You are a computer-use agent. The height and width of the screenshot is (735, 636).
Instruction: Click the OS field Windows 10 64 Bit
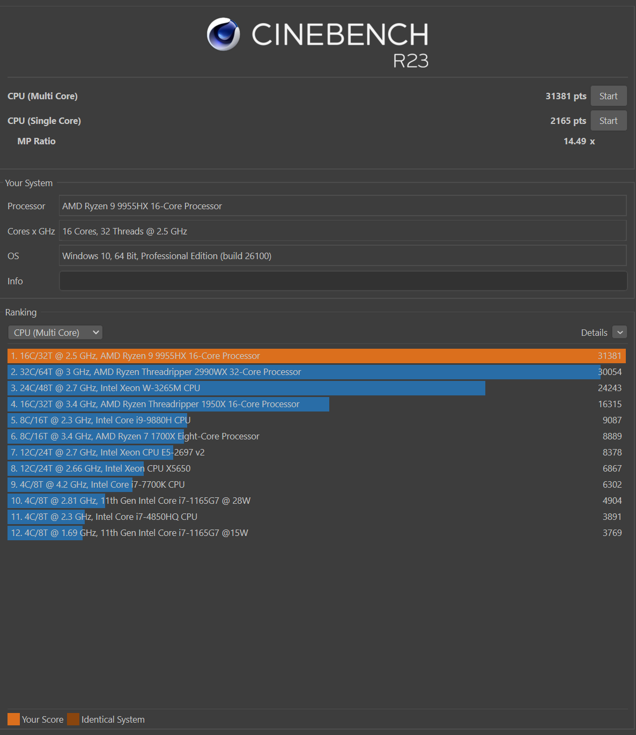pyautogui.click(x=343, y=256)
